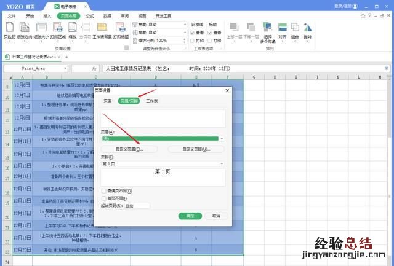The image size is (394, 266).
Task: Enable 首页不同 checkbox
Action: 103,198
